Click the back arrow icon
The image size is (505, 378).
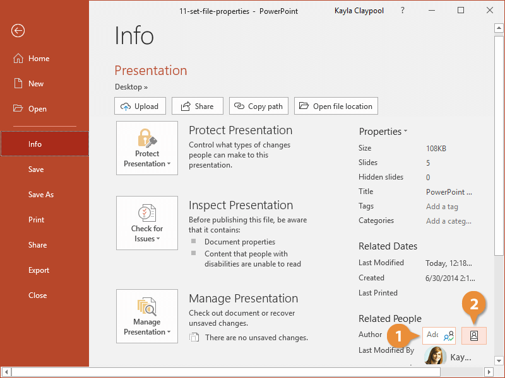tap(18, 31)
